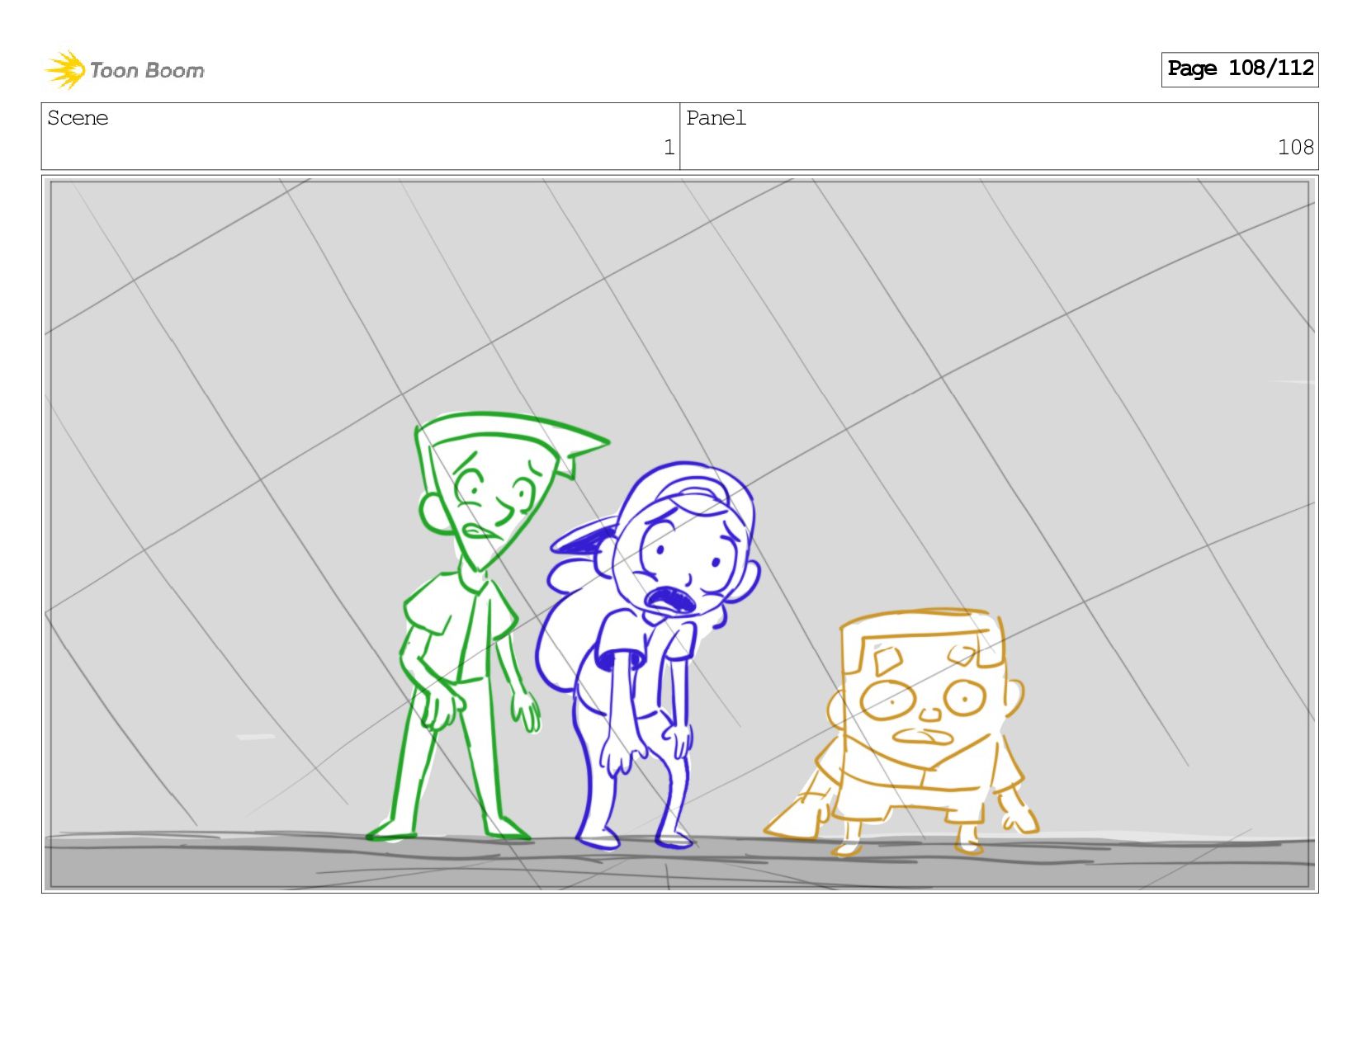
Task: Click the Toon Boom logo
Action: [124, 70]
